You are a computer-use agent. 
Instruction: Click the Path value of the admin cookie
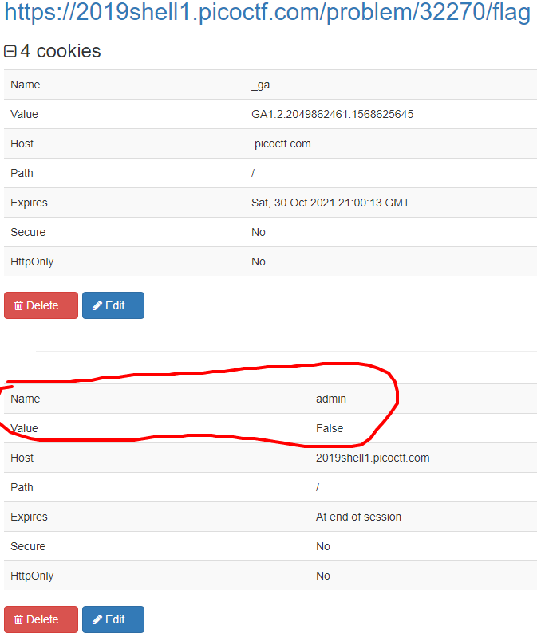pos(318,487)
